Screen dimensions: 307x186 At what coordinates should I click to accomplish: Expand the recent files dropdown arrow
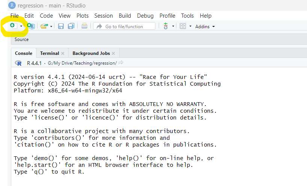51,26
